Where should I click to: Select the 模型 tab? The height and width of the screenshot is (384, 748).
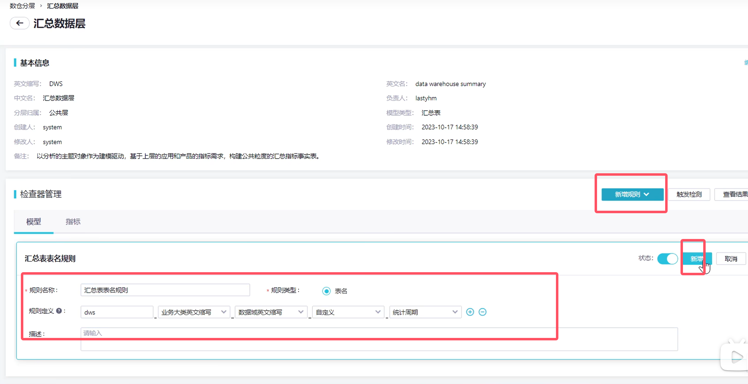pyautogui.click(x=34, y=221)
